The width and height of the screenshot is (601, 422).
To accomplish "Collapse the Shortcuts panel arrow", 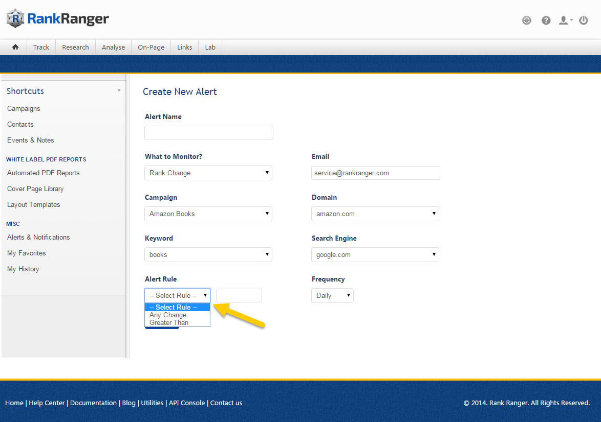I will coord(119,91).
